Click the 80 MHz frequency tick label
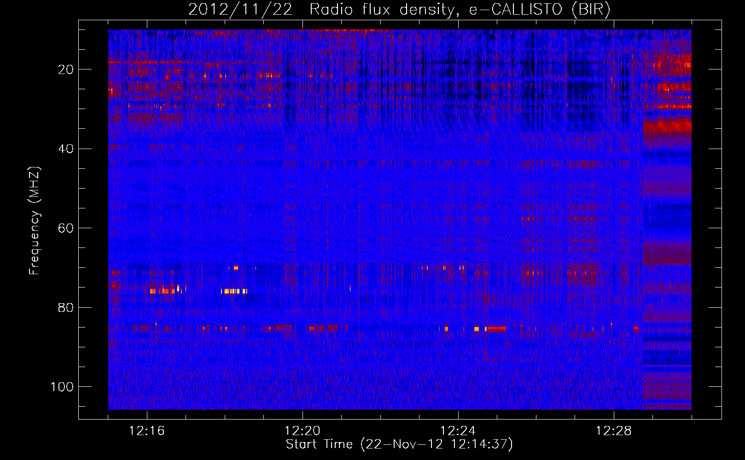 (66, 307)
